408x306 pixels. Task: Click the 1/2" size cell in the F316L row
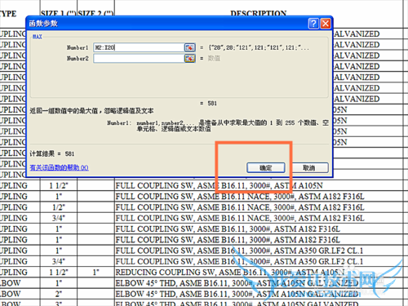tap(59, 207)
